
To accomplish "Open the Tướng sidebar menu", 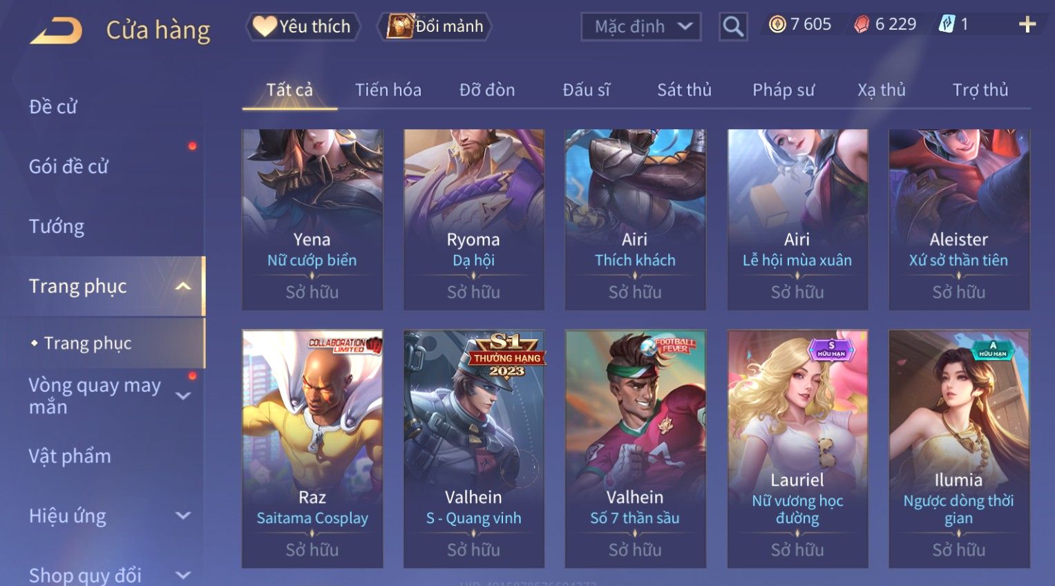I will click(57, 227).
